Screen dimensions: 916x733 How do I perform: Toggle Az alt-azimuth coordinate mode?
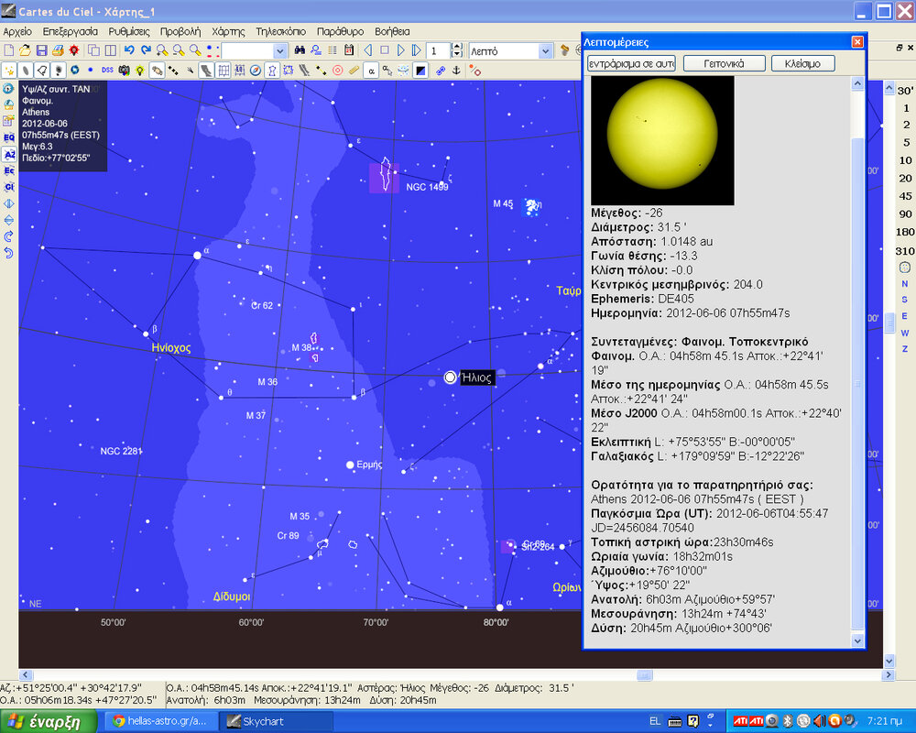tap(8, 154)
